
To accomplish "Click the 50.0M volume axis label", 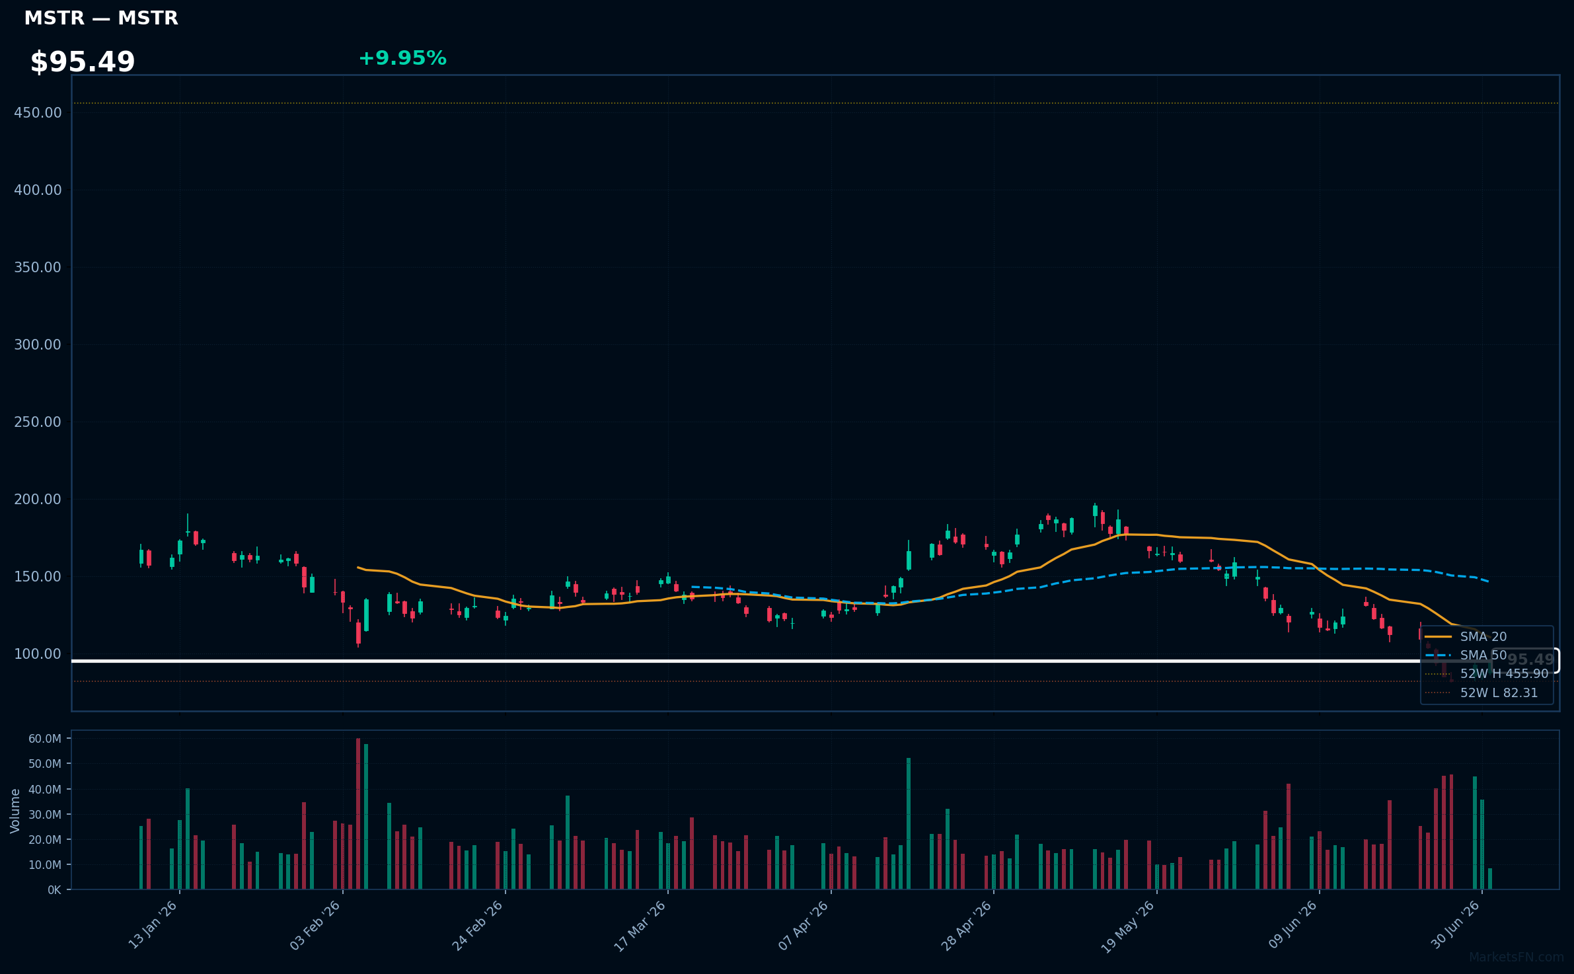I will click(45, 764).
